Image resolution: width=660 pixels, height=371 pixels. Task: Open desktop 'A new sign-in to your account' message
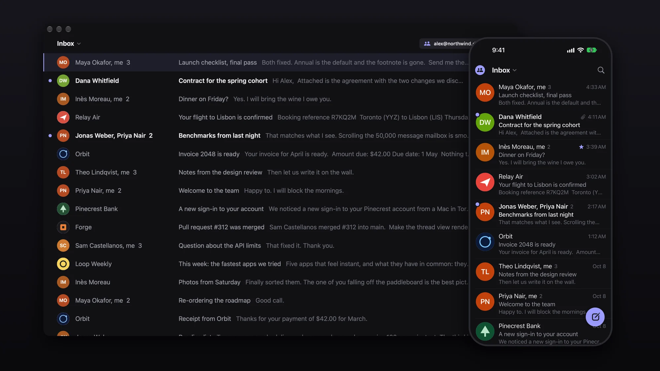point(256,209)
